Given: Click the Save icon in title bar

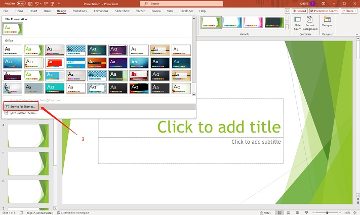Looking at the screenshot, I should (30, 4).
